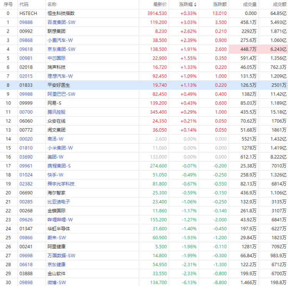Viewport: 288px width, 286px height.
Task: Click the 代码 column header
Action: point(24,4)
